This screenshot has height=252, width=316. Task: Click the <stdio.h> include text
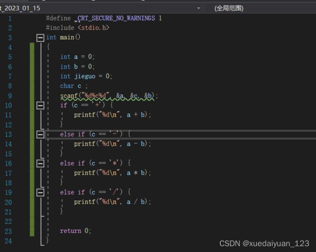(x=93, y=28)
